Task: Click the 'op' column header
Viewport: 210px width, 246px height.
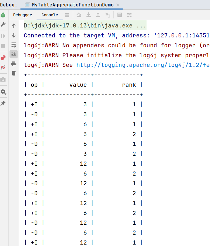Action: click(34, 85)
